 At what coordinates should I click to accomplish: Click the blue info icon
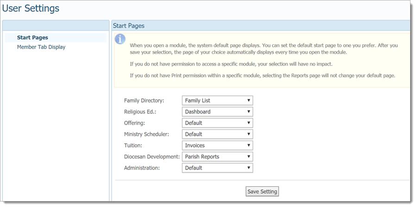click(120, 39)
